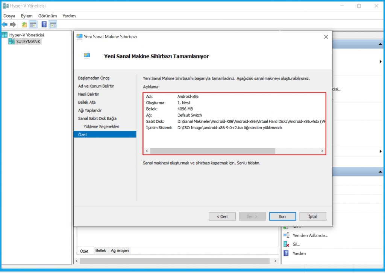Viewport: 385px width, 273px height.
Task: Maximize the Hyper-V Yöneticisi window
Action: point(359,6)
